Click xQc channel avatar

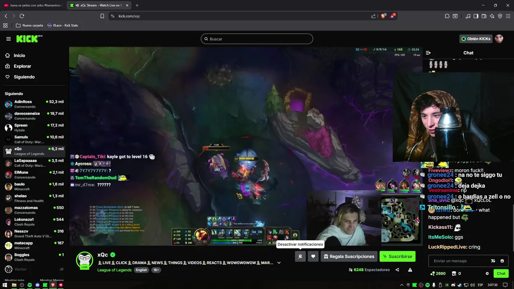pos(85,261)
